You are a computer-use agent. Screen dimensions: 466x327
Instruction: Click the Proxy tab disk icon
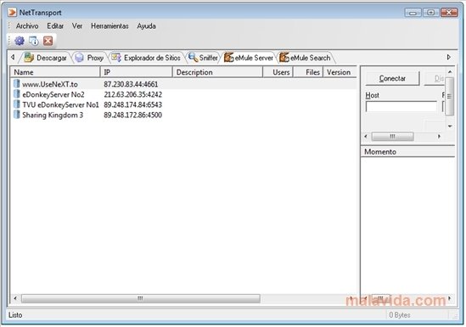pos(79,58)
